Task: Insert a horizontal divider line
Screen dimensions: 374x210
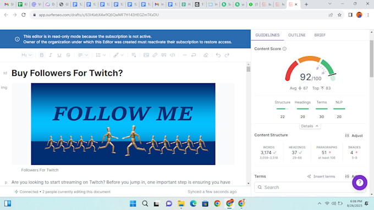Action: (185, 55)
